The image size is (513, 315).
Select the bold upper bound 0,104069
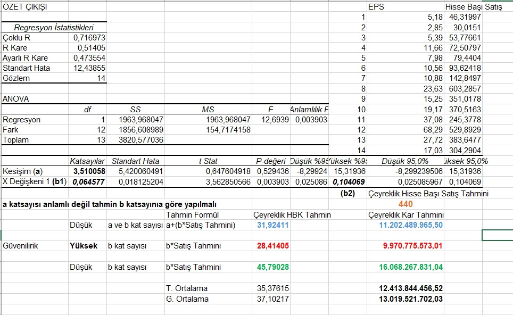(349, 182)
